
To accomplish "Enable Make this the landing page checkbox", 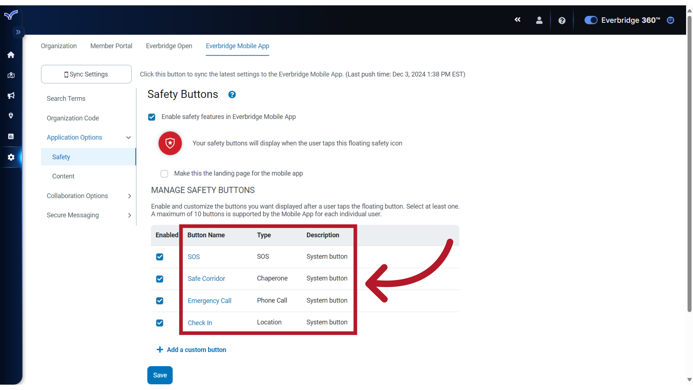I will pos(165,173).
